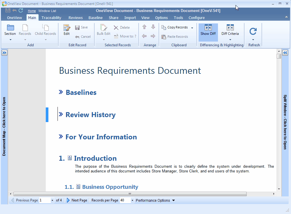
Task: Click the Save record button
Action: 81,28
